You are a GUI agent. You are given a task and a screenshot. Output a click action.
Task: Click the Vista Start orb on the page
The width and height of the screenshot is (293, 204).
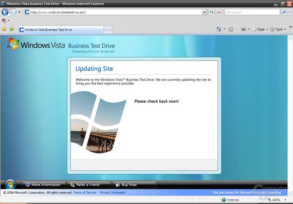10,185
